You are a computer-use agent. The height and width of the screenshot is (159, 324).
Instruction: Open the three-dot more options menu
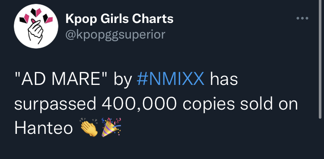[302, 19]
